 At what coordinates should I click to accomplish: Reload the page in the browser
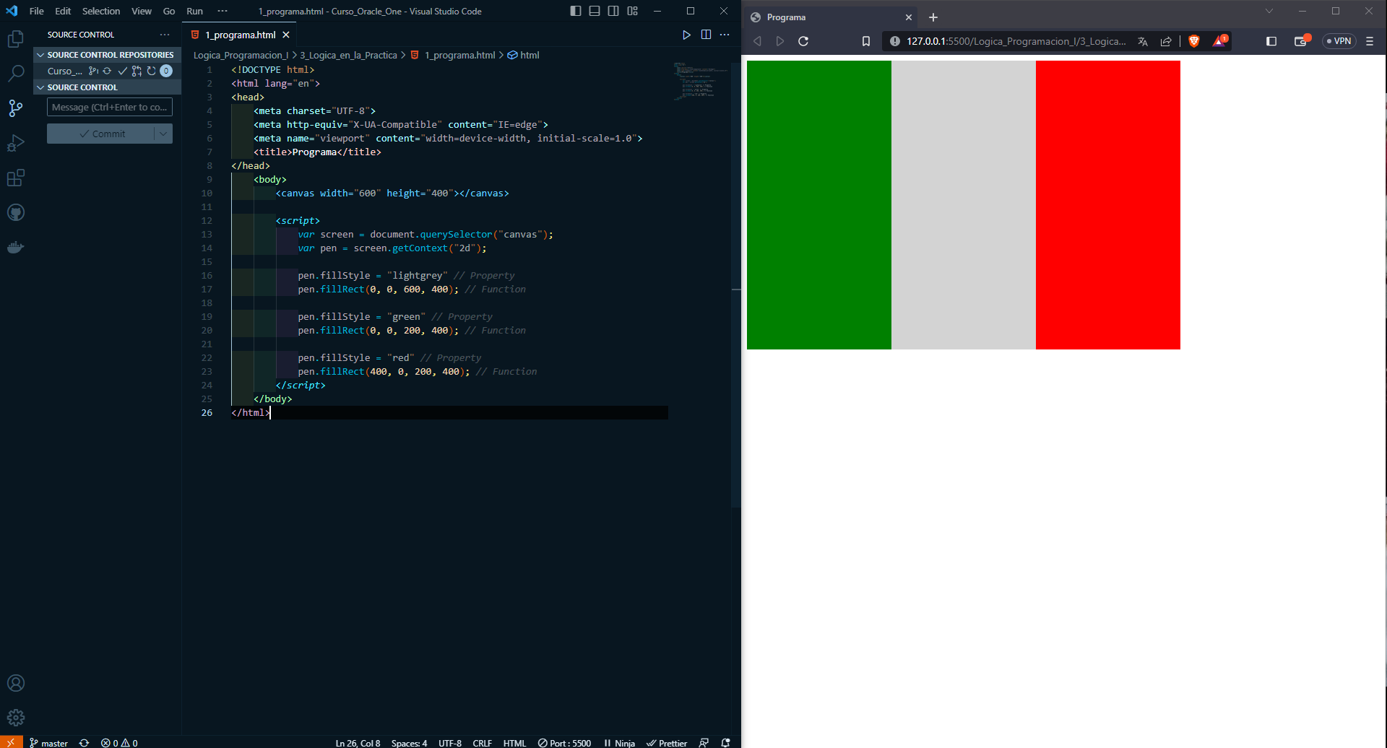coord(803,41)
